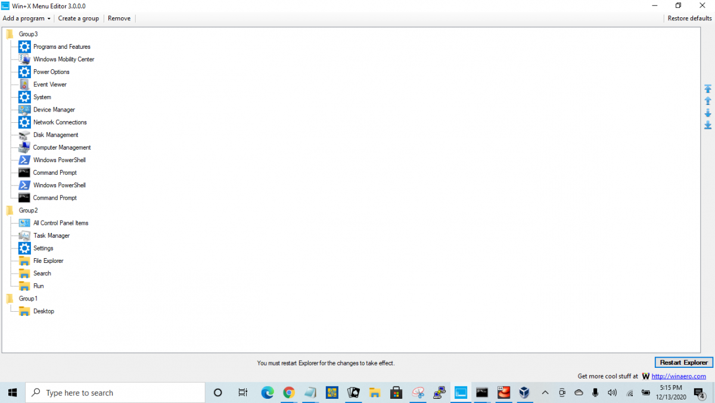Click the Move to top arrow icon
The height and width of the screenshot is (403, 715).
coord(708,88)
